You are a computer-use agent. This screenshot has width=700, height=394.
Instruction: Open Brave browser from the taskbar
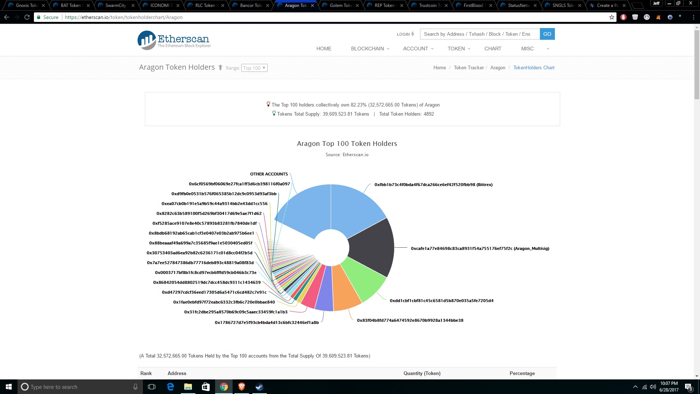241,387
